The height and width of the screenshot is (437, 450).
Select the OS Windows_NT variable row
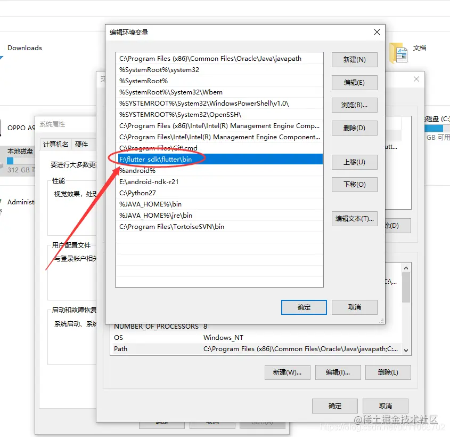256,338
